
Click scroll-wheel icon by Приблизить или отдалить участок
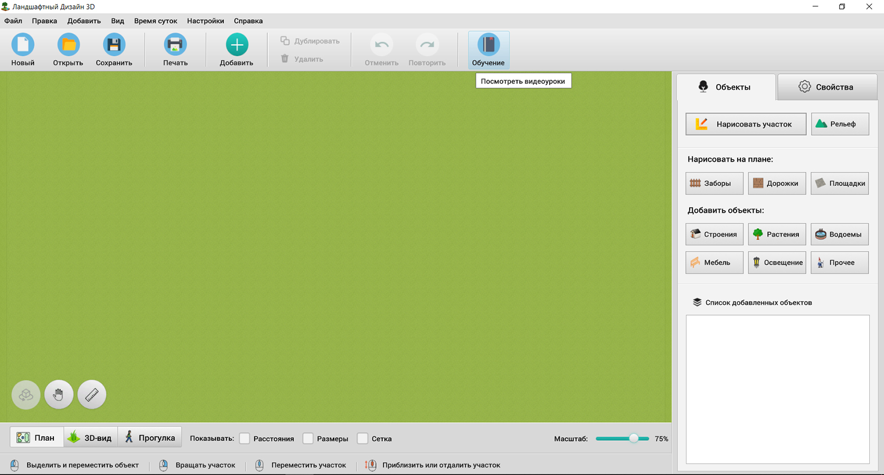[371, 465]
